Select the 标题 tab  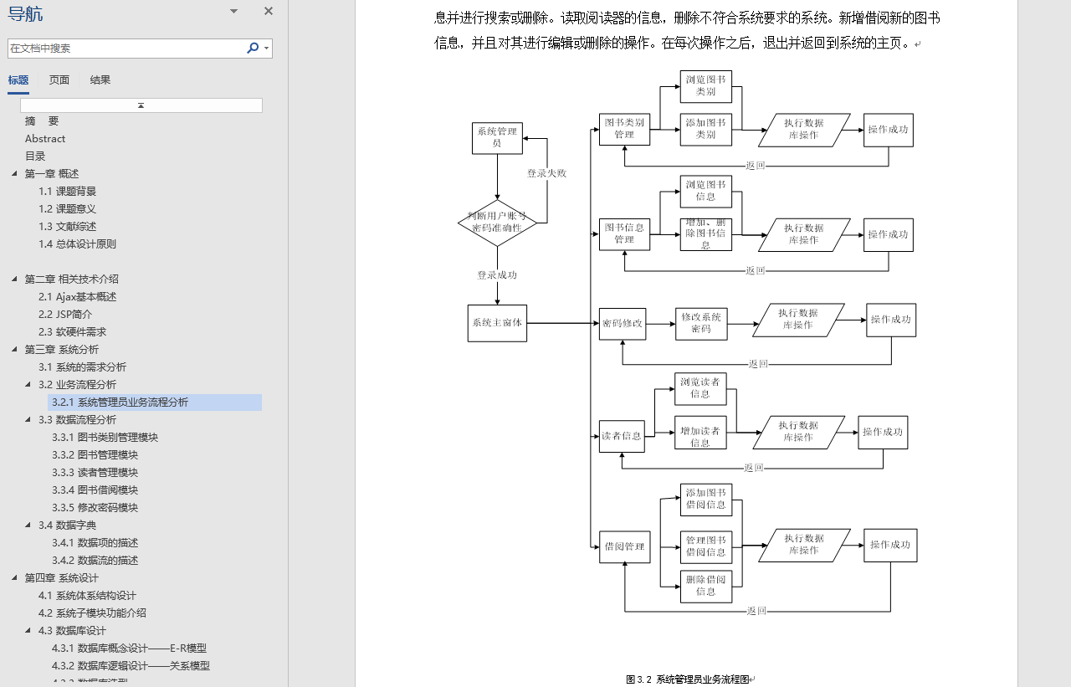pyautogui.click(x=18, y=79)
